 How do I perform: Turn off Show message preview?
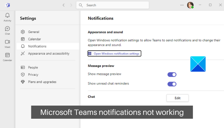click(x=172, y=75)
